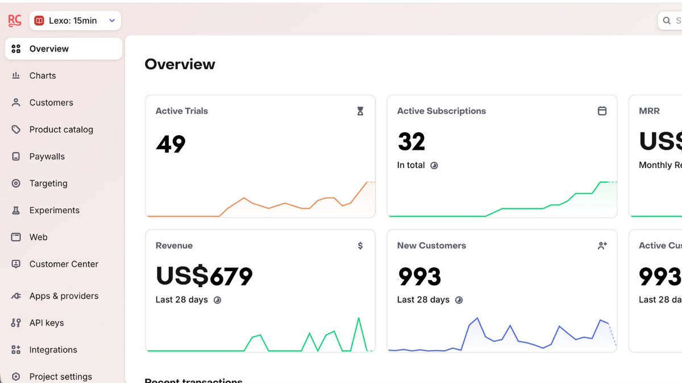Click the New Customers card title

tap(431, 246)
